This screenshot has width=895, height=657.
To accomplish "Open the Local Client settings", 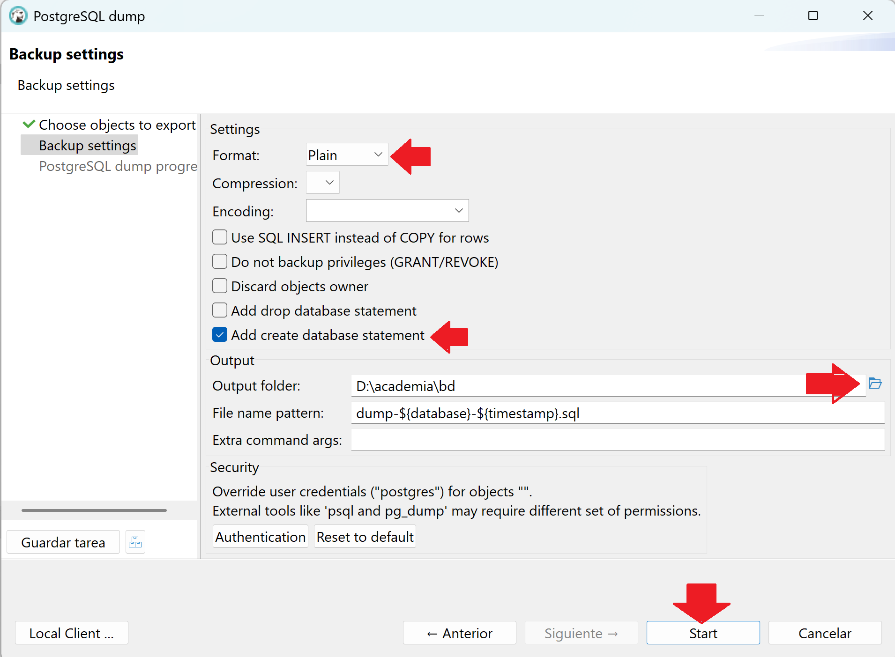I will (72, 633).
